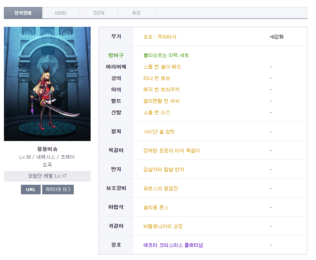Click the 하의 row label
Image resolution: width=316 pixels, height=260 pixels.
[116, 89]
